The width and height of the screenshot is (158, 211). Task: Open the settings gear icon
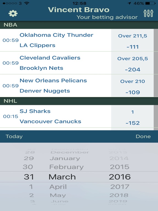click(13, 13)
